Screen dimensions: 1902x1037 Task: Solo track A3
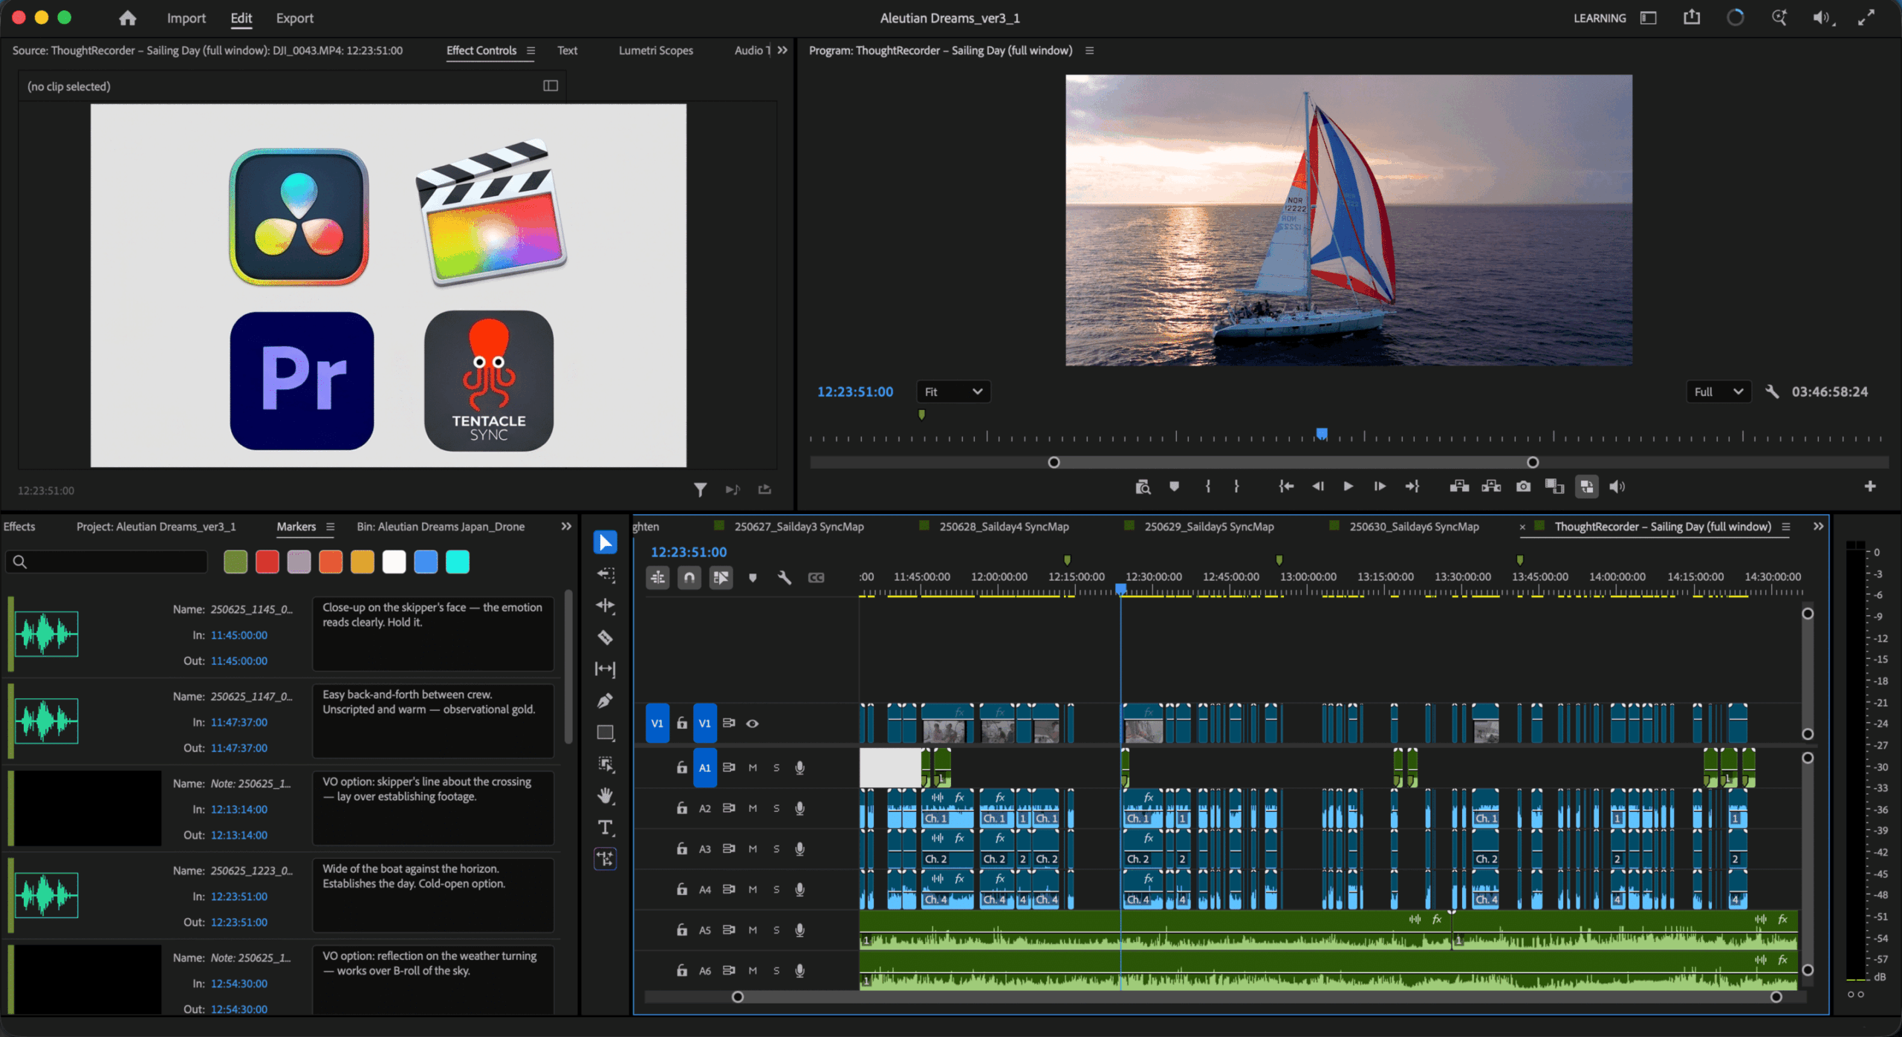click(776, 849)
